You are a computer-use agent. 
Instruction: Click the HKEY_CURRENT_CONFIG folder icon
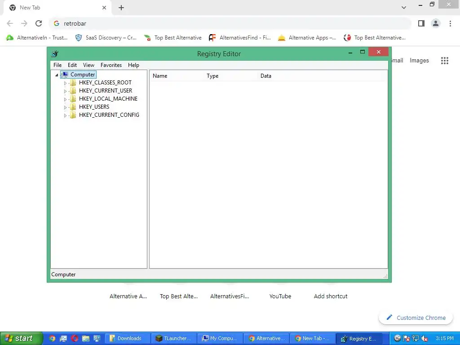tap(73, 115)
